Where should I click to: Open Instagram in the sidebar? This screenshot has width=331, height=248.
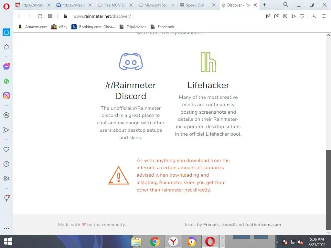click(6, 96)
